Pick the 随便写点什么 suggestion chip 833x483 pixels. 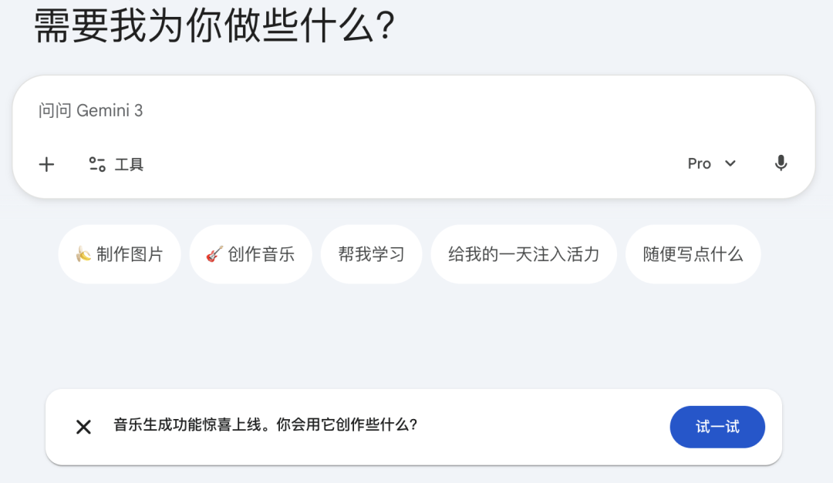(x=693, y=254)
